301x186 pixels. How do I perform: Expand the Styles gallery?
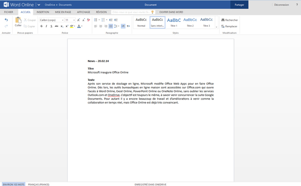click(x=216, y=27)
